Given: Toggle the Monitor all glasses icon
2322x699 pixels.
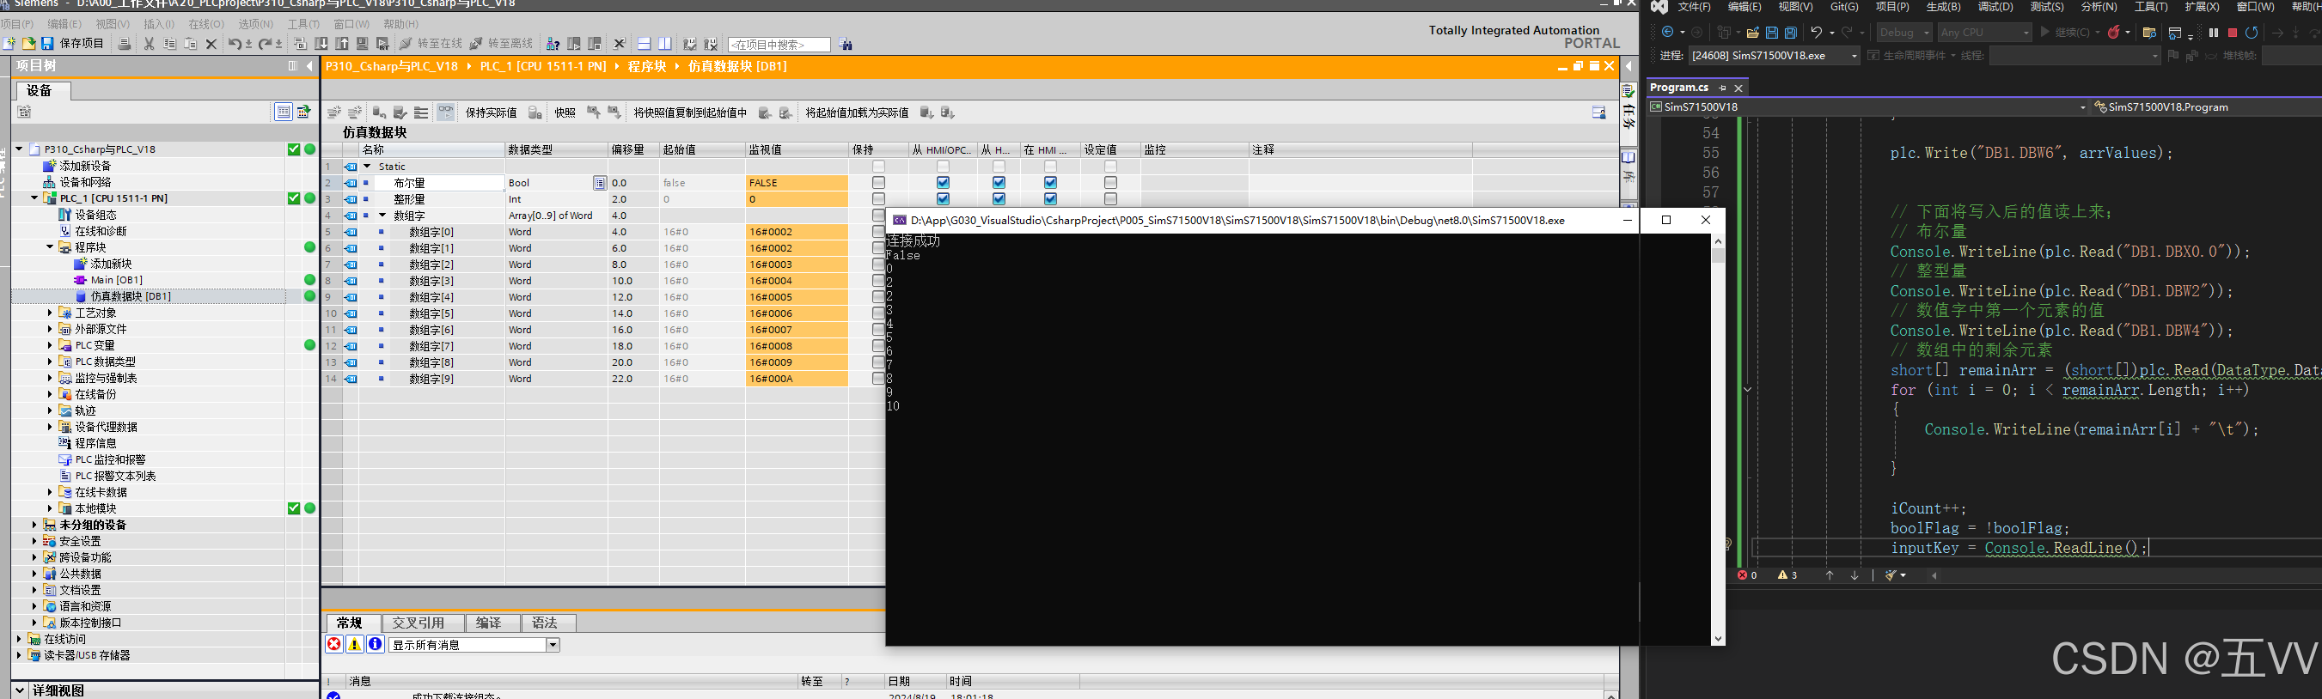Looking at the screenshot, I should pyautogui.click(x=445, y=112).
